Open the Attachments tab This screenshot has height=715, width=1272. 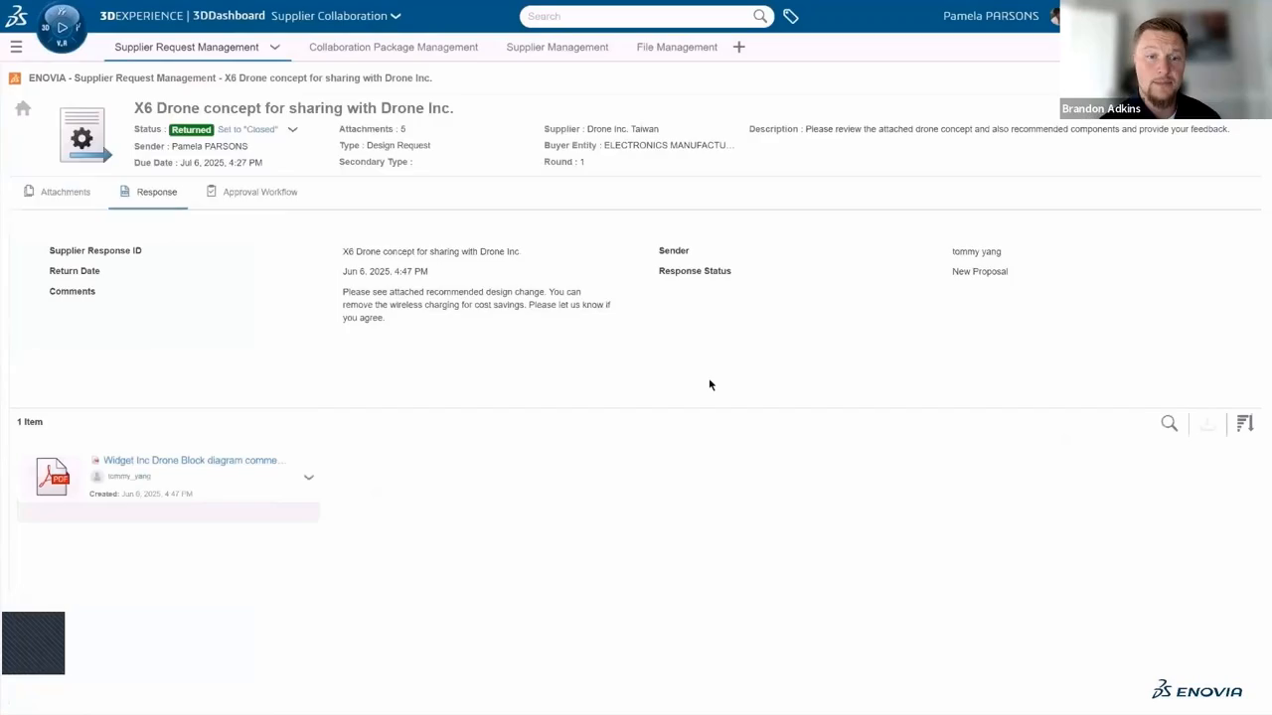pos(57,192)
